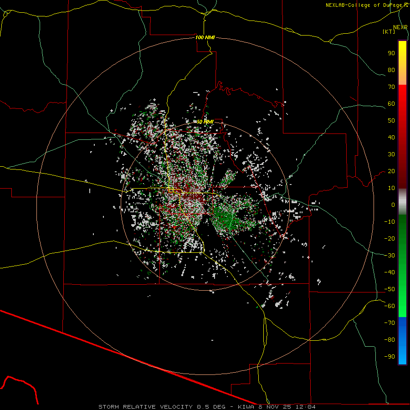This screenshot has height=410, width=410.
Task: Select the "50" value on velocity scale
Action: tap(391, 121)
